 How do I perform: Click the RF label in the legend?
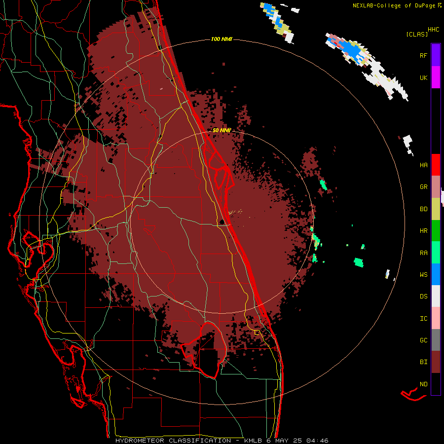(423, 55)
